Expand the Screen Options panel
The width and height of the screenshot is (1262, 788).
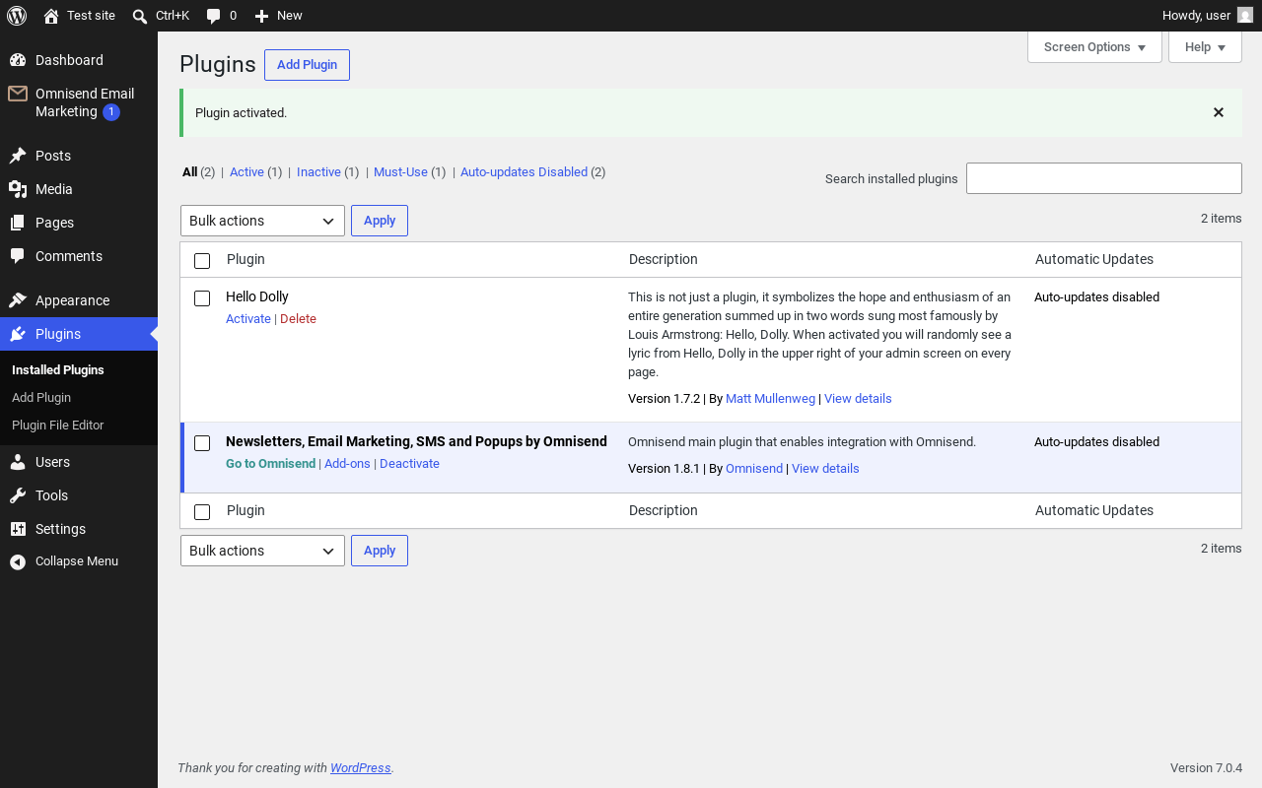coord(1094,47)
